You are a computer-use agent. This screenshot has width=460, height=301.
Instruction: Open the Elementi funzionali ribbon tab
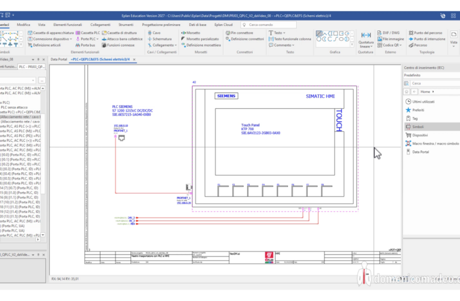point(68,25)
